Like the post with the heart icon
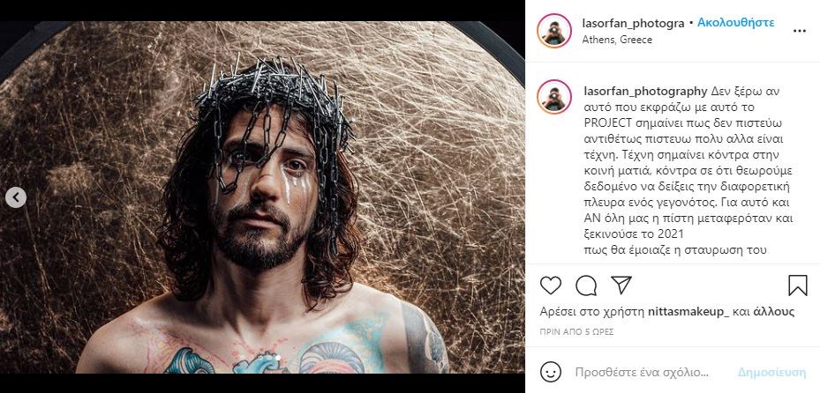Viewport: 820px width, 393px height. tap(551, 285)
